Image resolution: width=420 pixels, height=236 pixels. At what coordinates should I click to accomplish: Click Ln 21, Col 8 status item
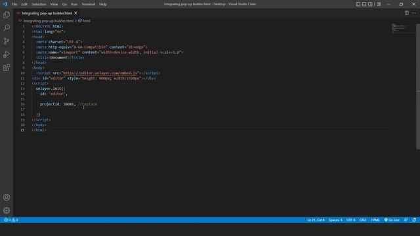pyautogui.click(x=316, y=220)
